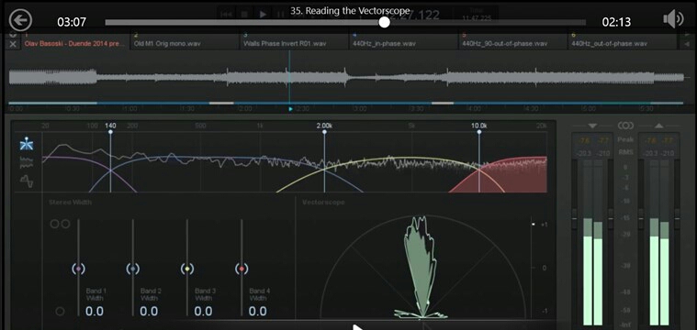The height and width of the screenshot is (330, 697).
Task: Click the 2.00k crossover handle
Action: [324, 132]
